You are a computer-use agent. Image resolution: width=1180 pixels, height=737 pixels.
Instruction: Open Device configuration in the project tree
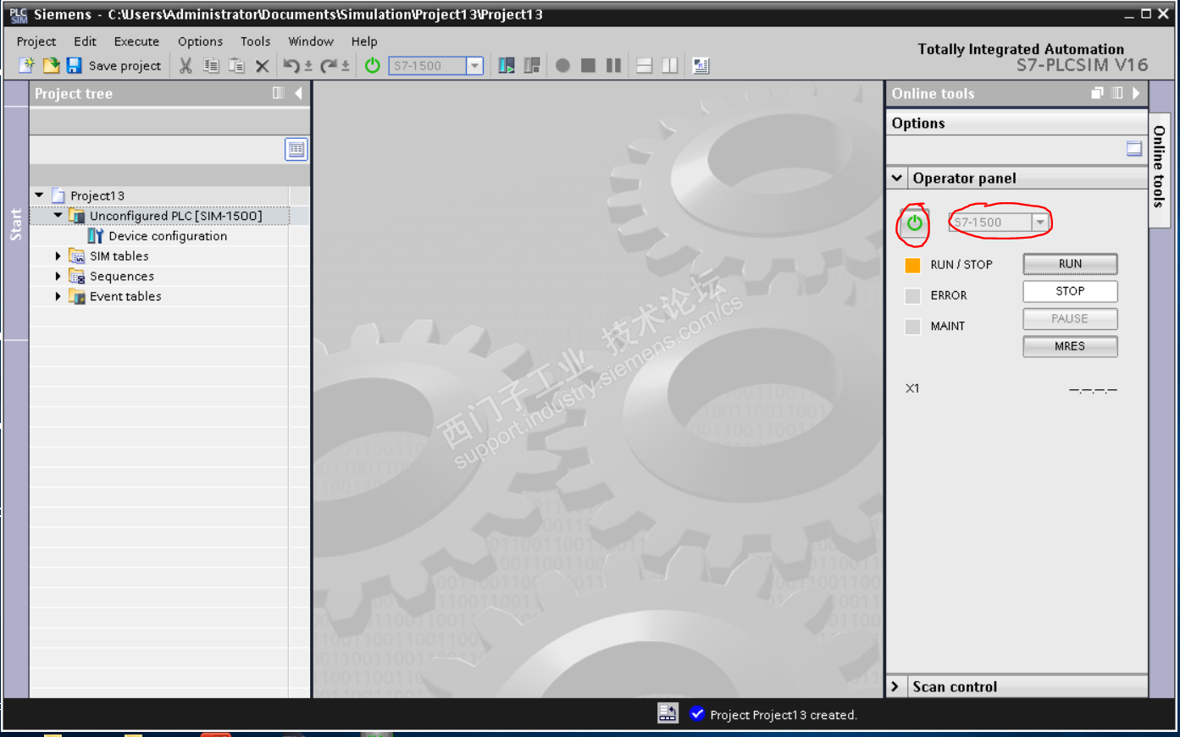(x=168, y=236)
